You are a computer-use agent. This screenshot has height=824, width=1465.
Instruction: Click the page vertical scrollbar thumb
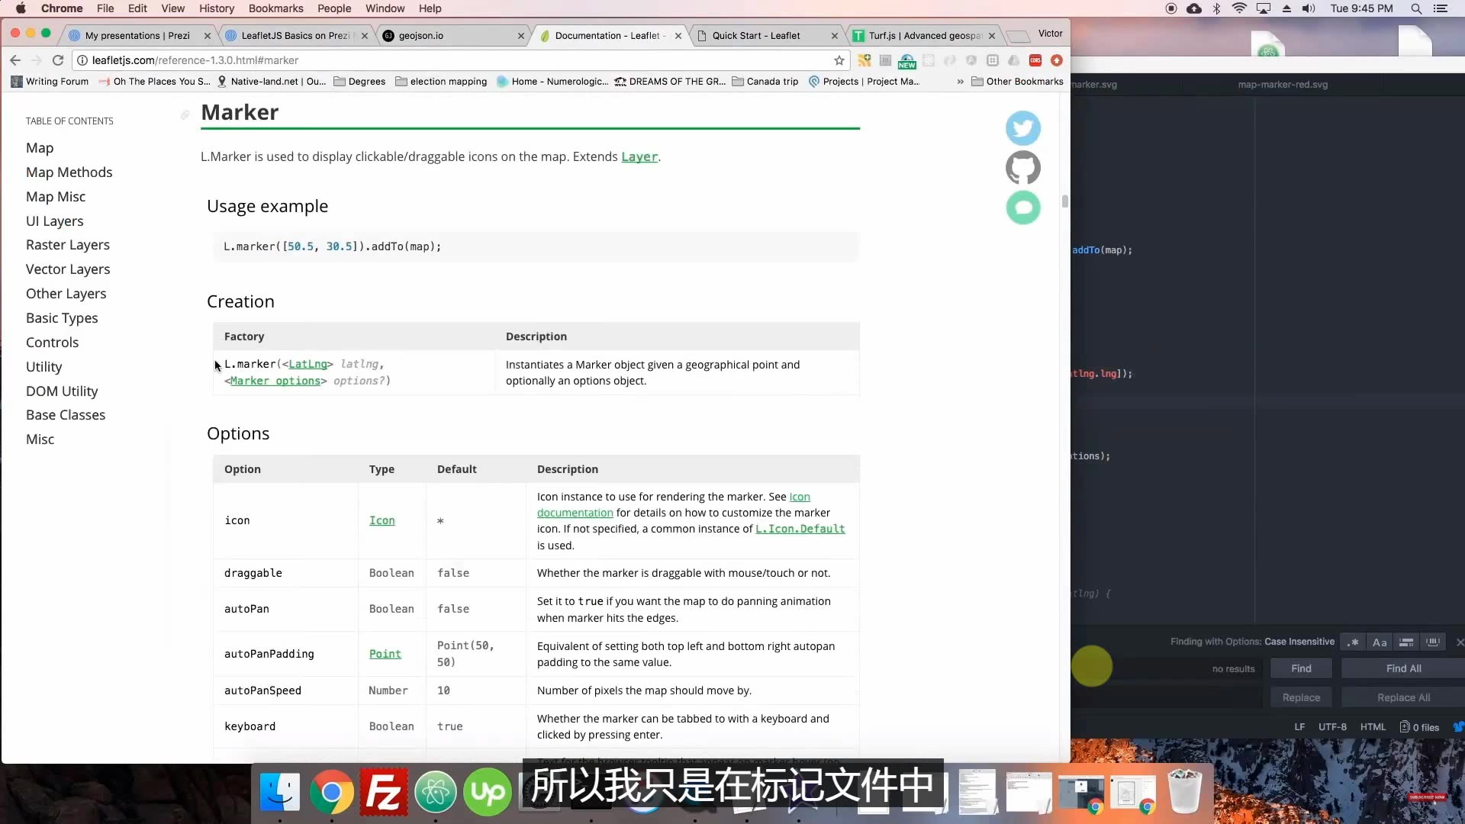pos(1064,201)
